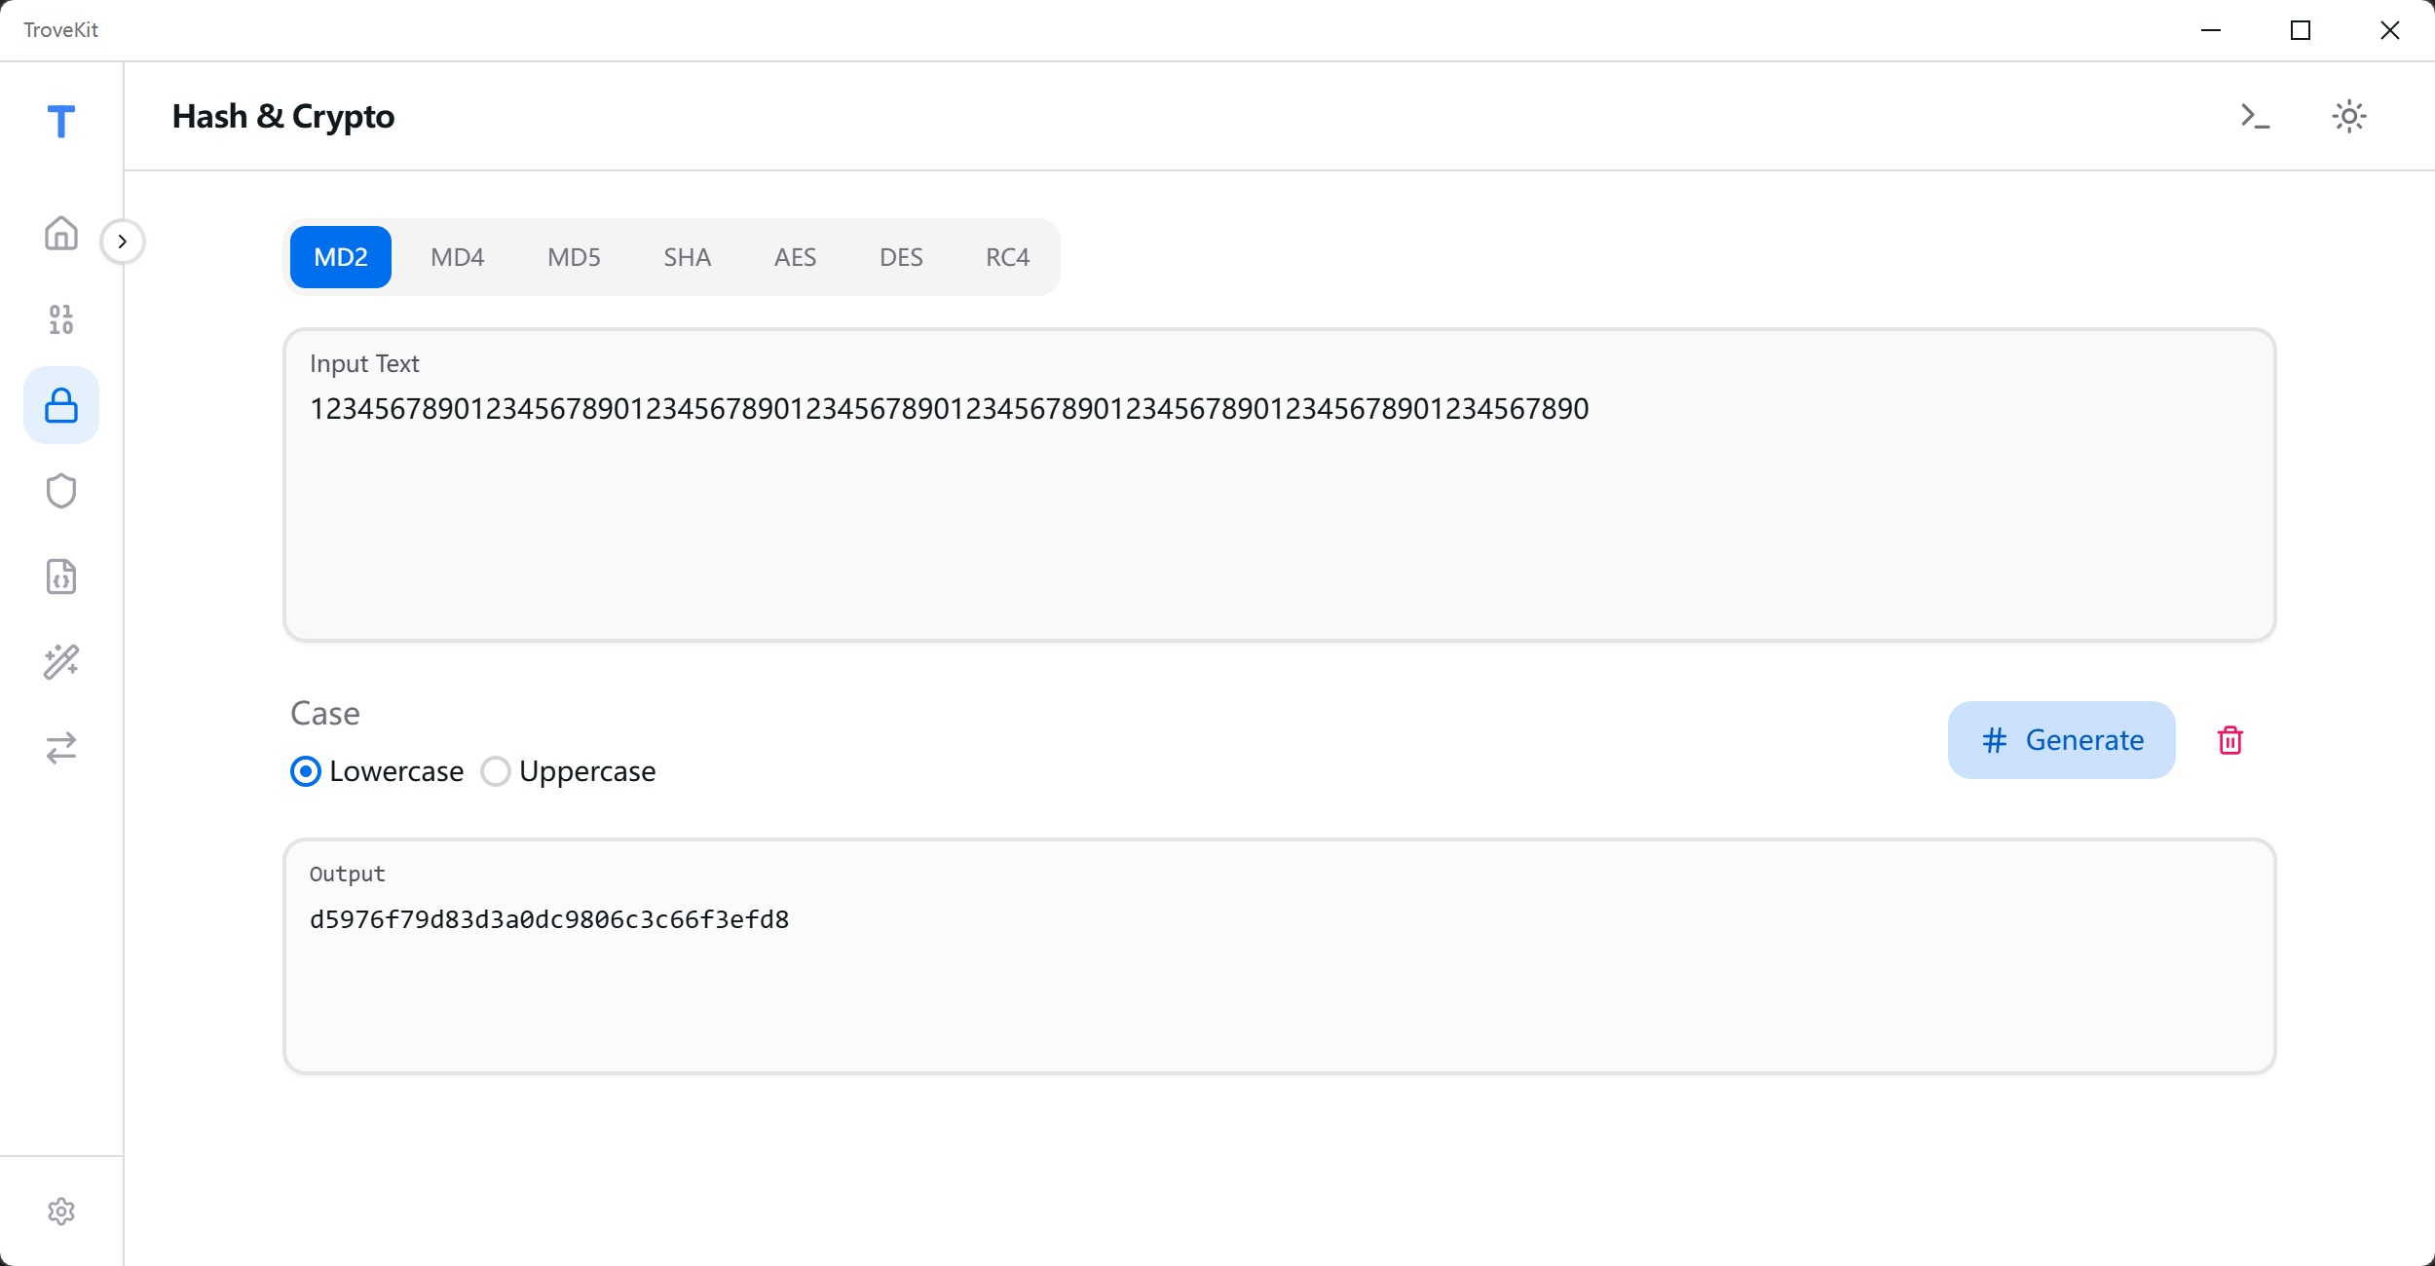This screenshot has height=1266, width=2435.
Task: Open the magic wand generator tool
Action: pyautogui.click(x=60, y=662)
